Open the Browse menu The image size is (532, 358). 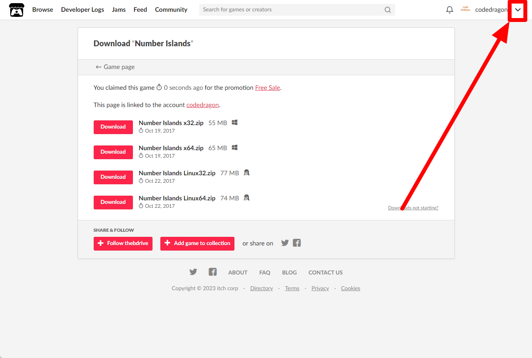coord(43,10)
